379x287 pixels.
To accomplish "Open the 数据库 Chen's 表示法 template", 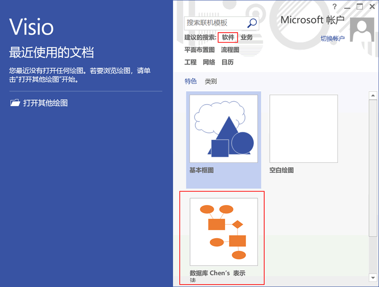I will tap(224, 232).
